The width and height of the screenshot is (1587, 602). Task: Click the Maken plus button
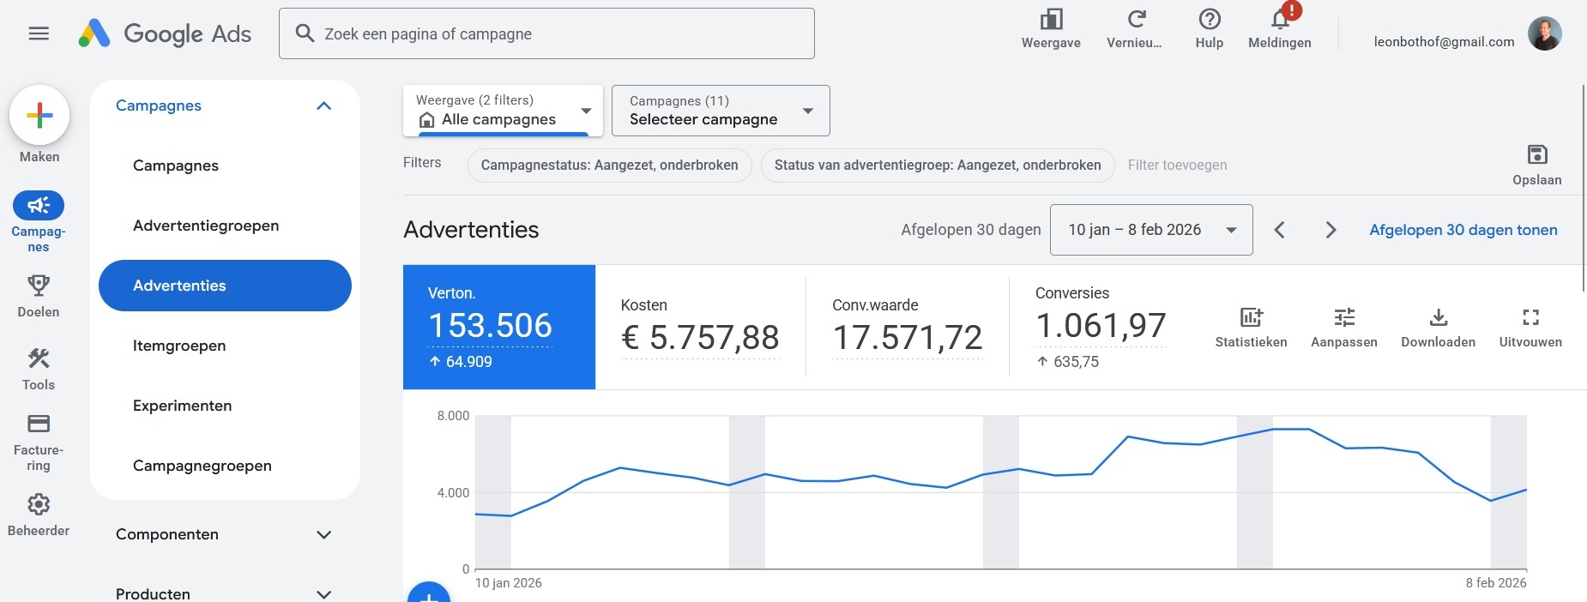coord(39,115)
